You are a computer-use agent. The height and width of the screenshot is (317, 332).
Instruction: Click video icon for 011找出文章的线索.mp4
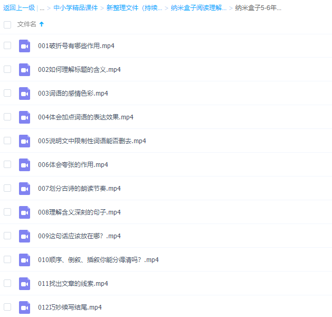click(24, 284)
